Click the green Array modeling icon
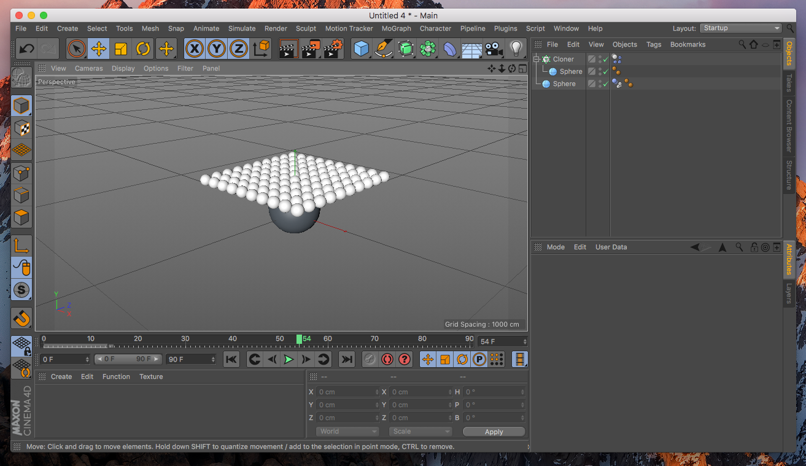Viewport: 806px width, 466px height. pos(428,49)
